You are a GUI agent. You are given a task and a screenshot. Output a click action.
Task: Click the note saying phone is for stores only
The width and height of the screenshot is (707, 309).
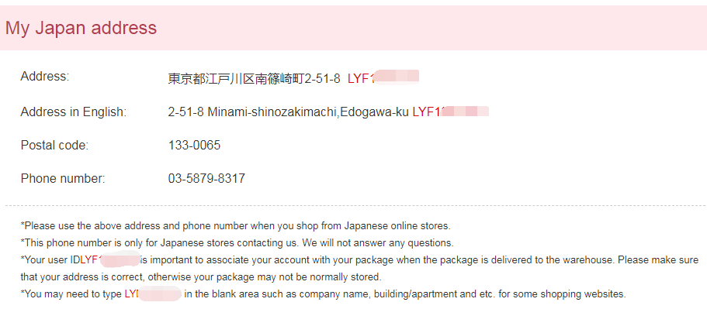(x=237, y=243)
